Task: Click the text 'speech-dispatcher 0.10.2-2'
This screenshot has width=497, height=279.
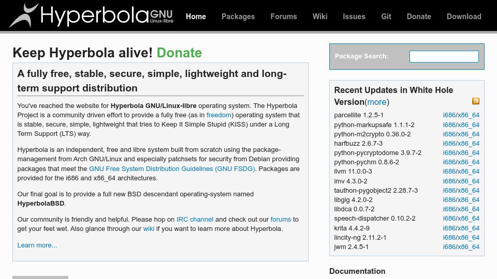Action: (x=375, y=218)
